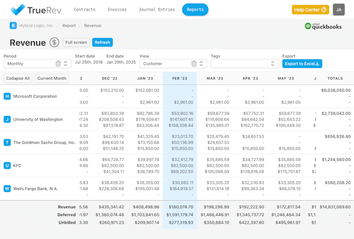Click grand total revenue $14,831,069.60
The height and width of the screenshot is (239, 354).
pyautogui.click(x=335, y=207)
